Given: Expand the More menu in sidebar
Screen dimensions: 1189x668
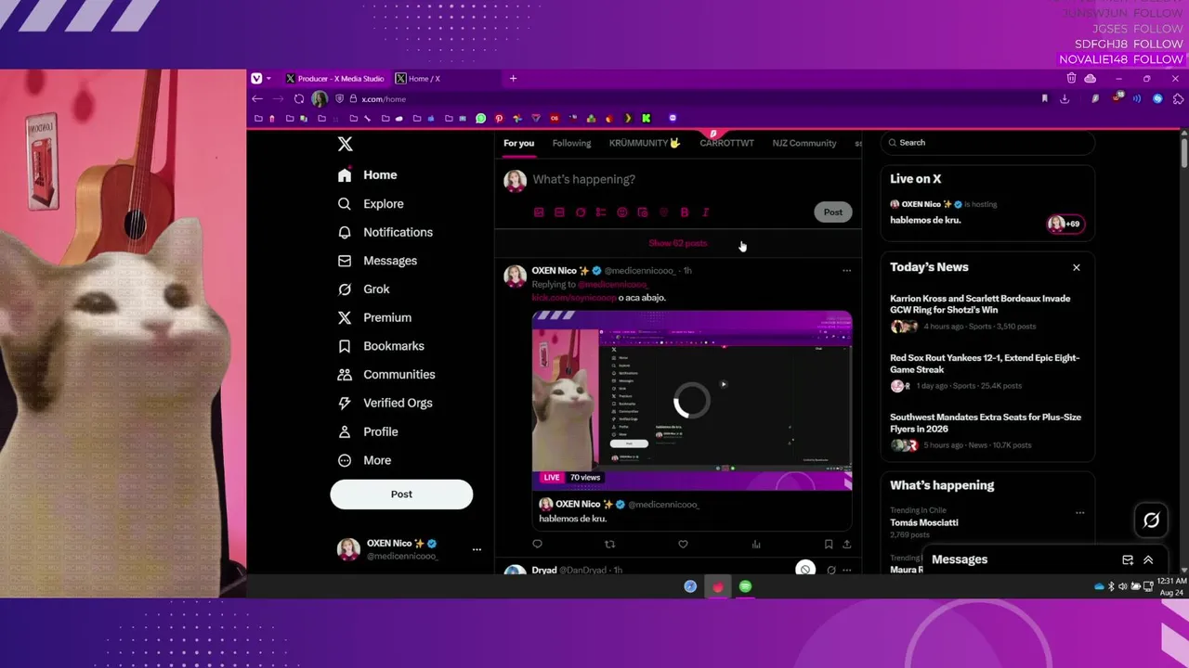Looking at the screenshot, I should (364, 460).
